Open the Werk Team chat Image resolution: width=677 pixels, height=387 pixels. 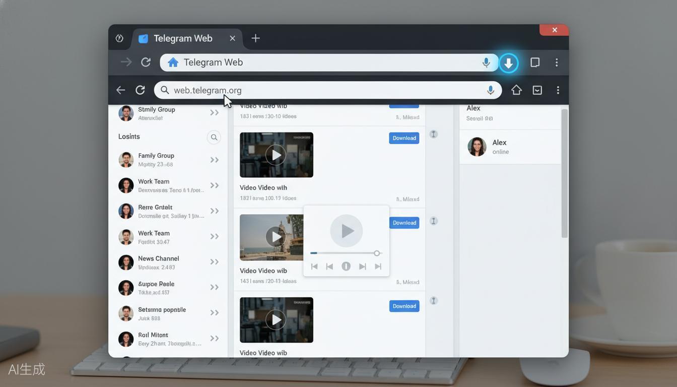point(168,237)
